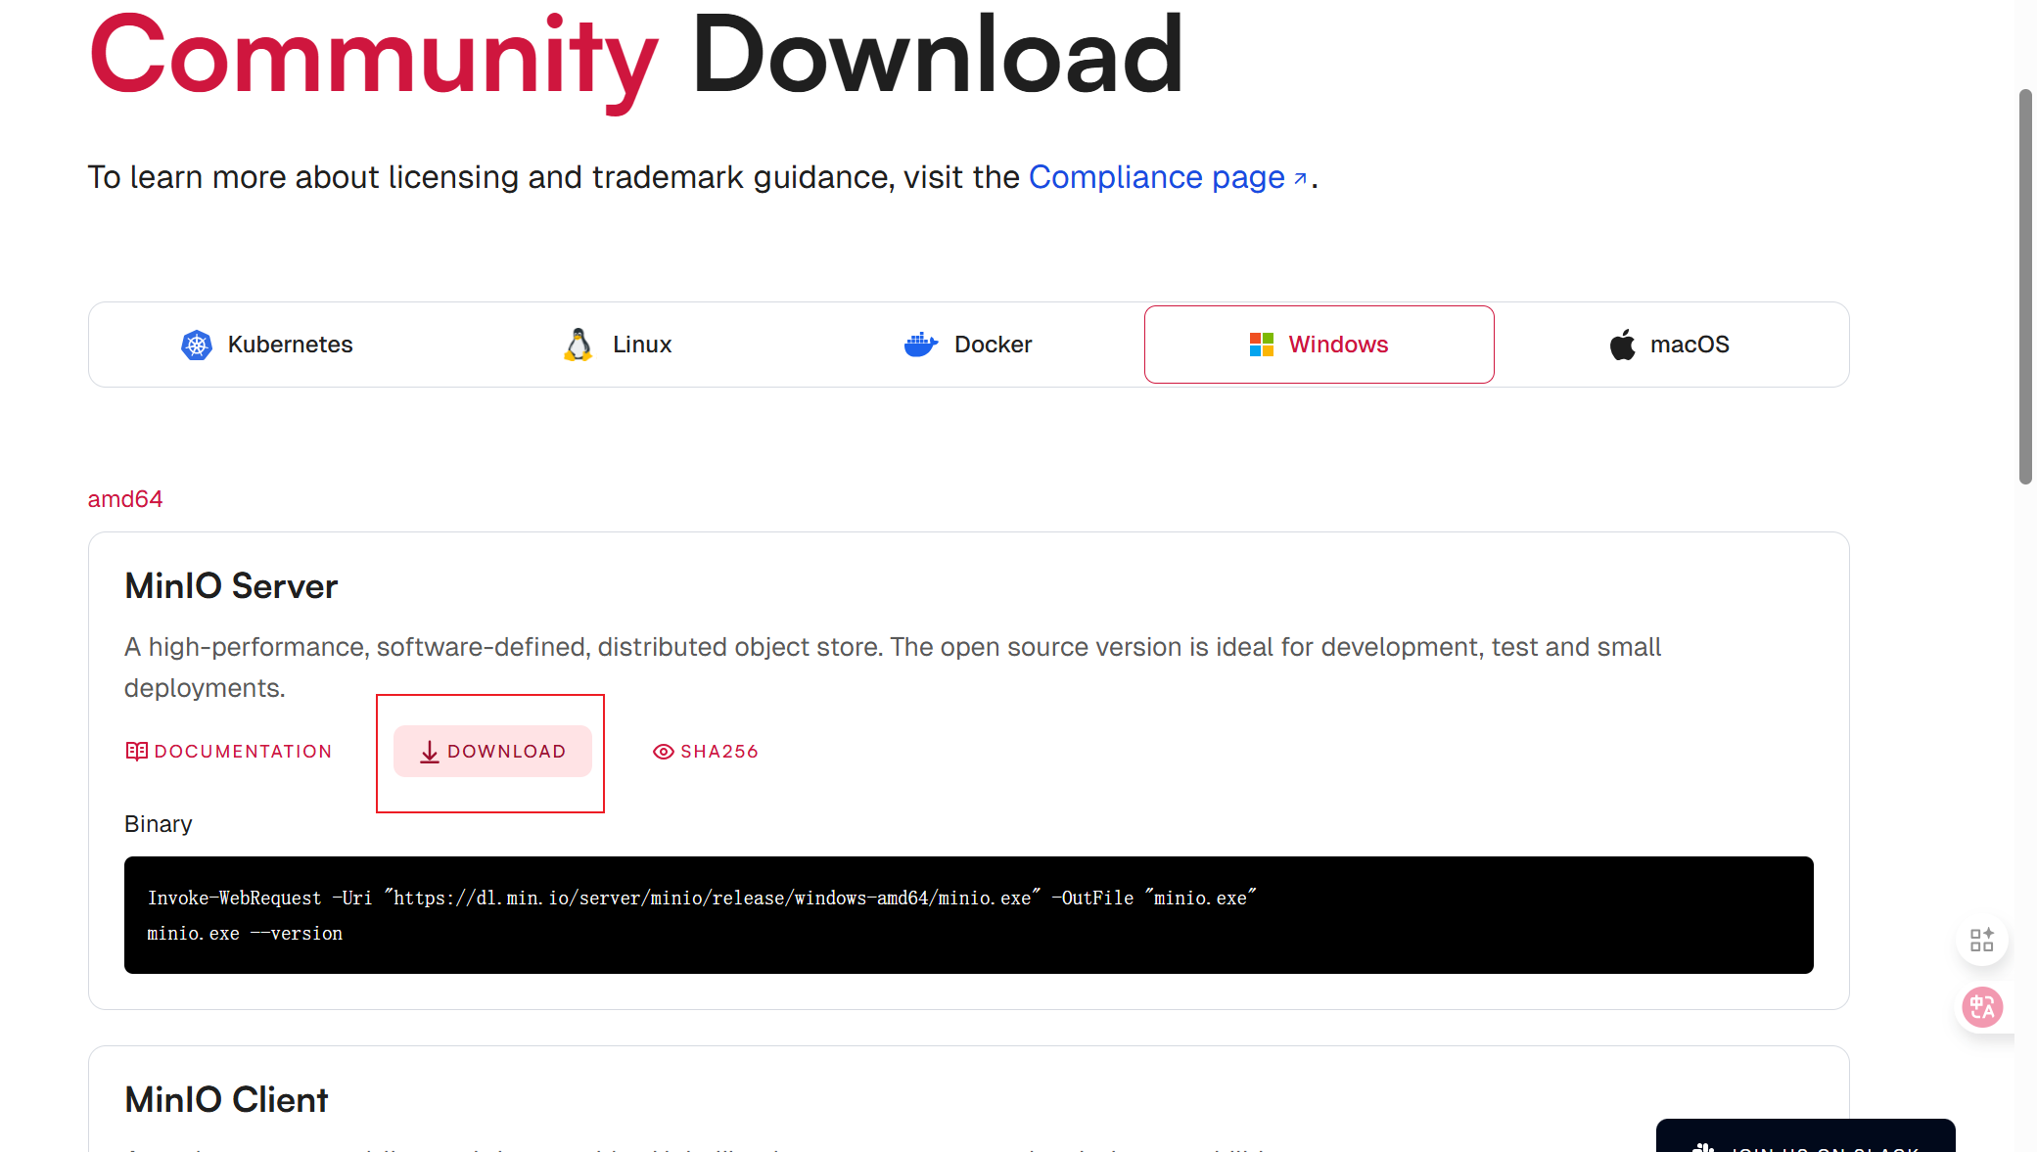The width and height of the screenshot is (2037, 1152).
Task: Click the pink translate floating button
Action: click(1983, 1007)
